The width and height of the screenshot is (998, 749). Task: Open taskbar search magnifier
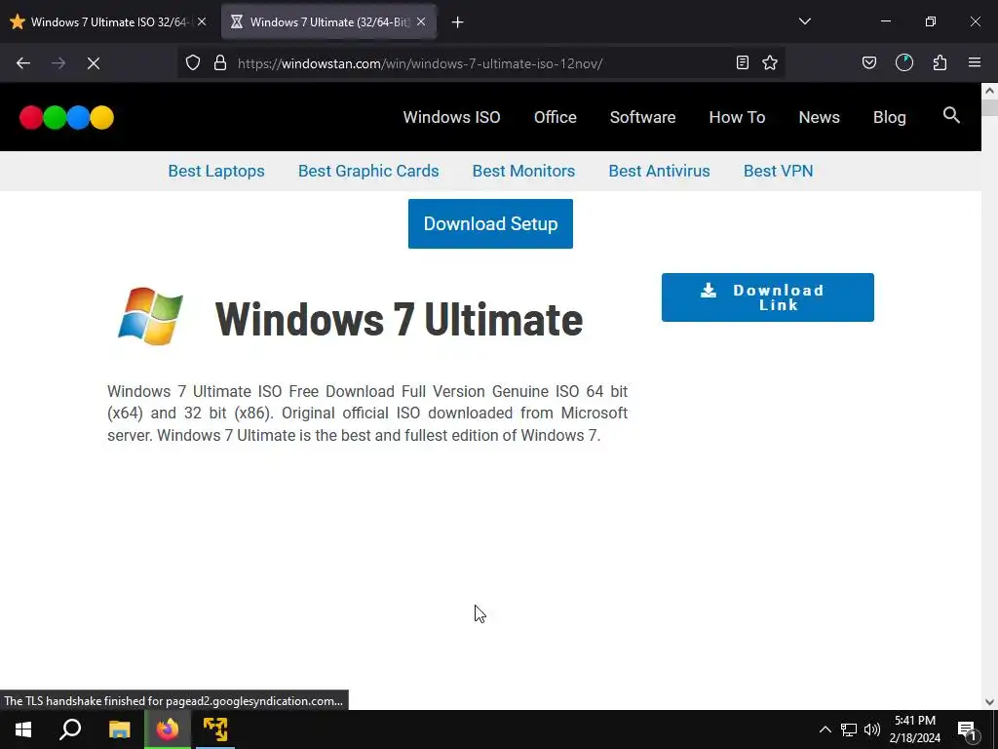[70, 729]
